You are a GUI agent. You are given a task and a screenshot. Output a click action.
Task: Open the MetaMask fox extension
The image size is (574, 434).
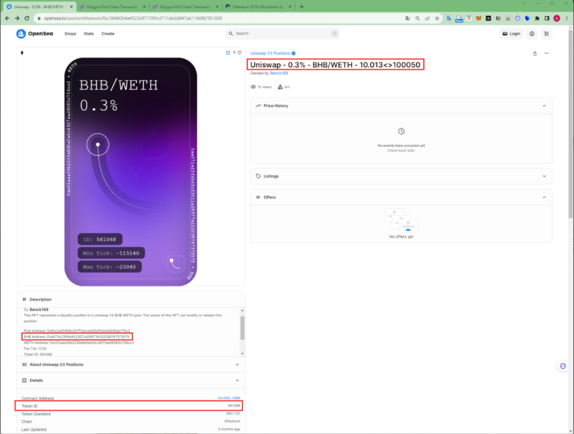point(478,18)
